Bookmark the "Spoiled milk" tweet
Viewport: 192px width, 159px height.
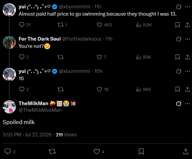[141, 152]
